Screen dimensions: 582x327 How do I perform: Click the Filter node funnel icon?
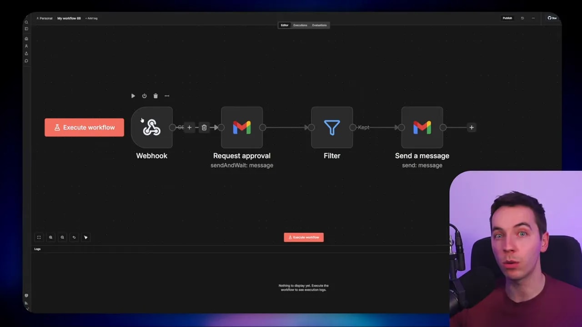pyautogui.click(x=332, y=128)
